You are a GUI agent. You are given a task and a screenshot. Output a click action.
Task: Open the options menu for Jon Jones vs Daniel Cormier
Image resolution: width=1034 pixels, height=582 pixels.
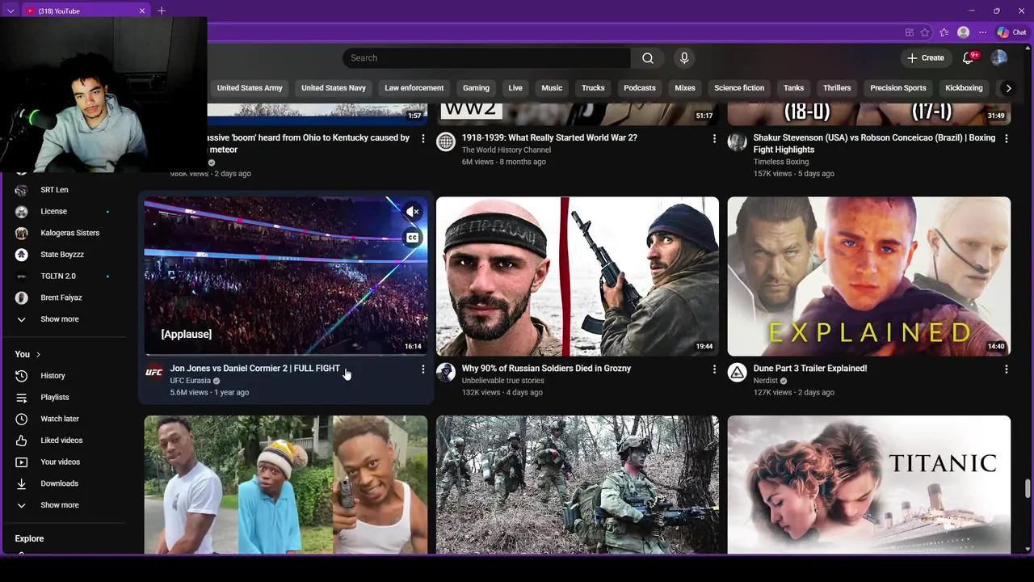coord(422,369)
